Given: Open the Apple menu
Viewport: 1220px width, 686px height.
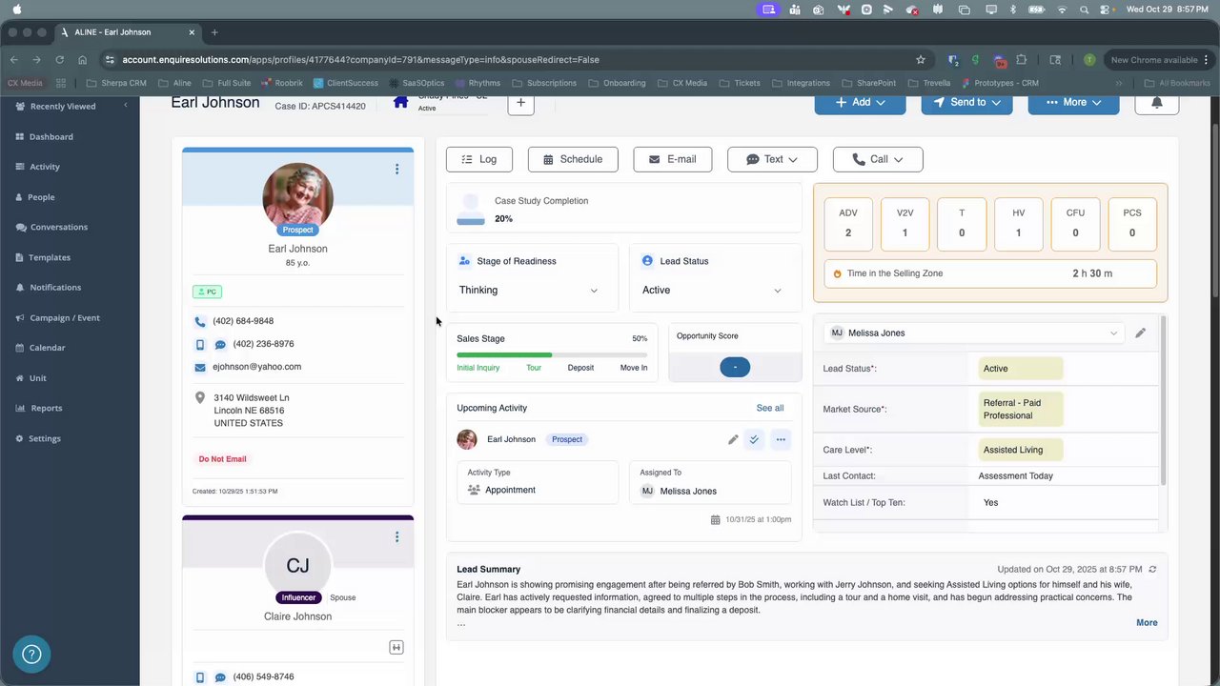Looking at the screenshot, I should click(17, 10).
